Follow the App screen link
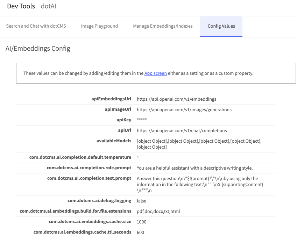Image resolution: width=297 pixels, height=235 pixels. (x=155, y=73)
